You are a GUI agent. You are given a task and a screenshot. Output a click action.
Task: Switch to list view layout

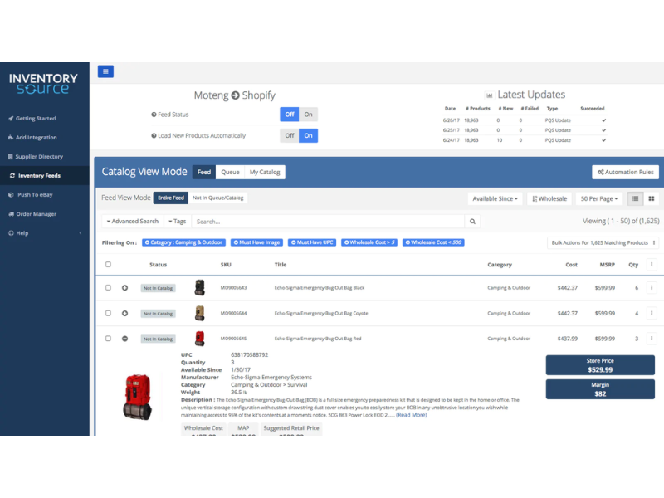tap(635, 198)
